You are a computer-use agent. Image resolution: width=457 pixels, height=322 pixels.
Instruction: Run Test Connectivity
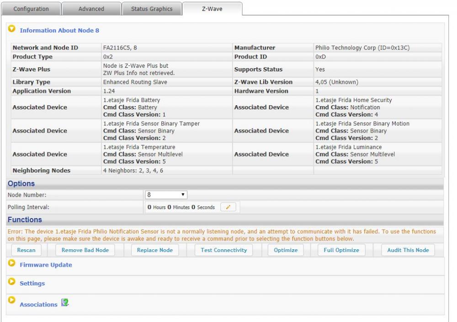pos(223,250)
